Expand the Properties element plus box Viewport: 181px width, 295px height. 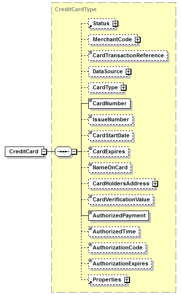pos(127,280)
